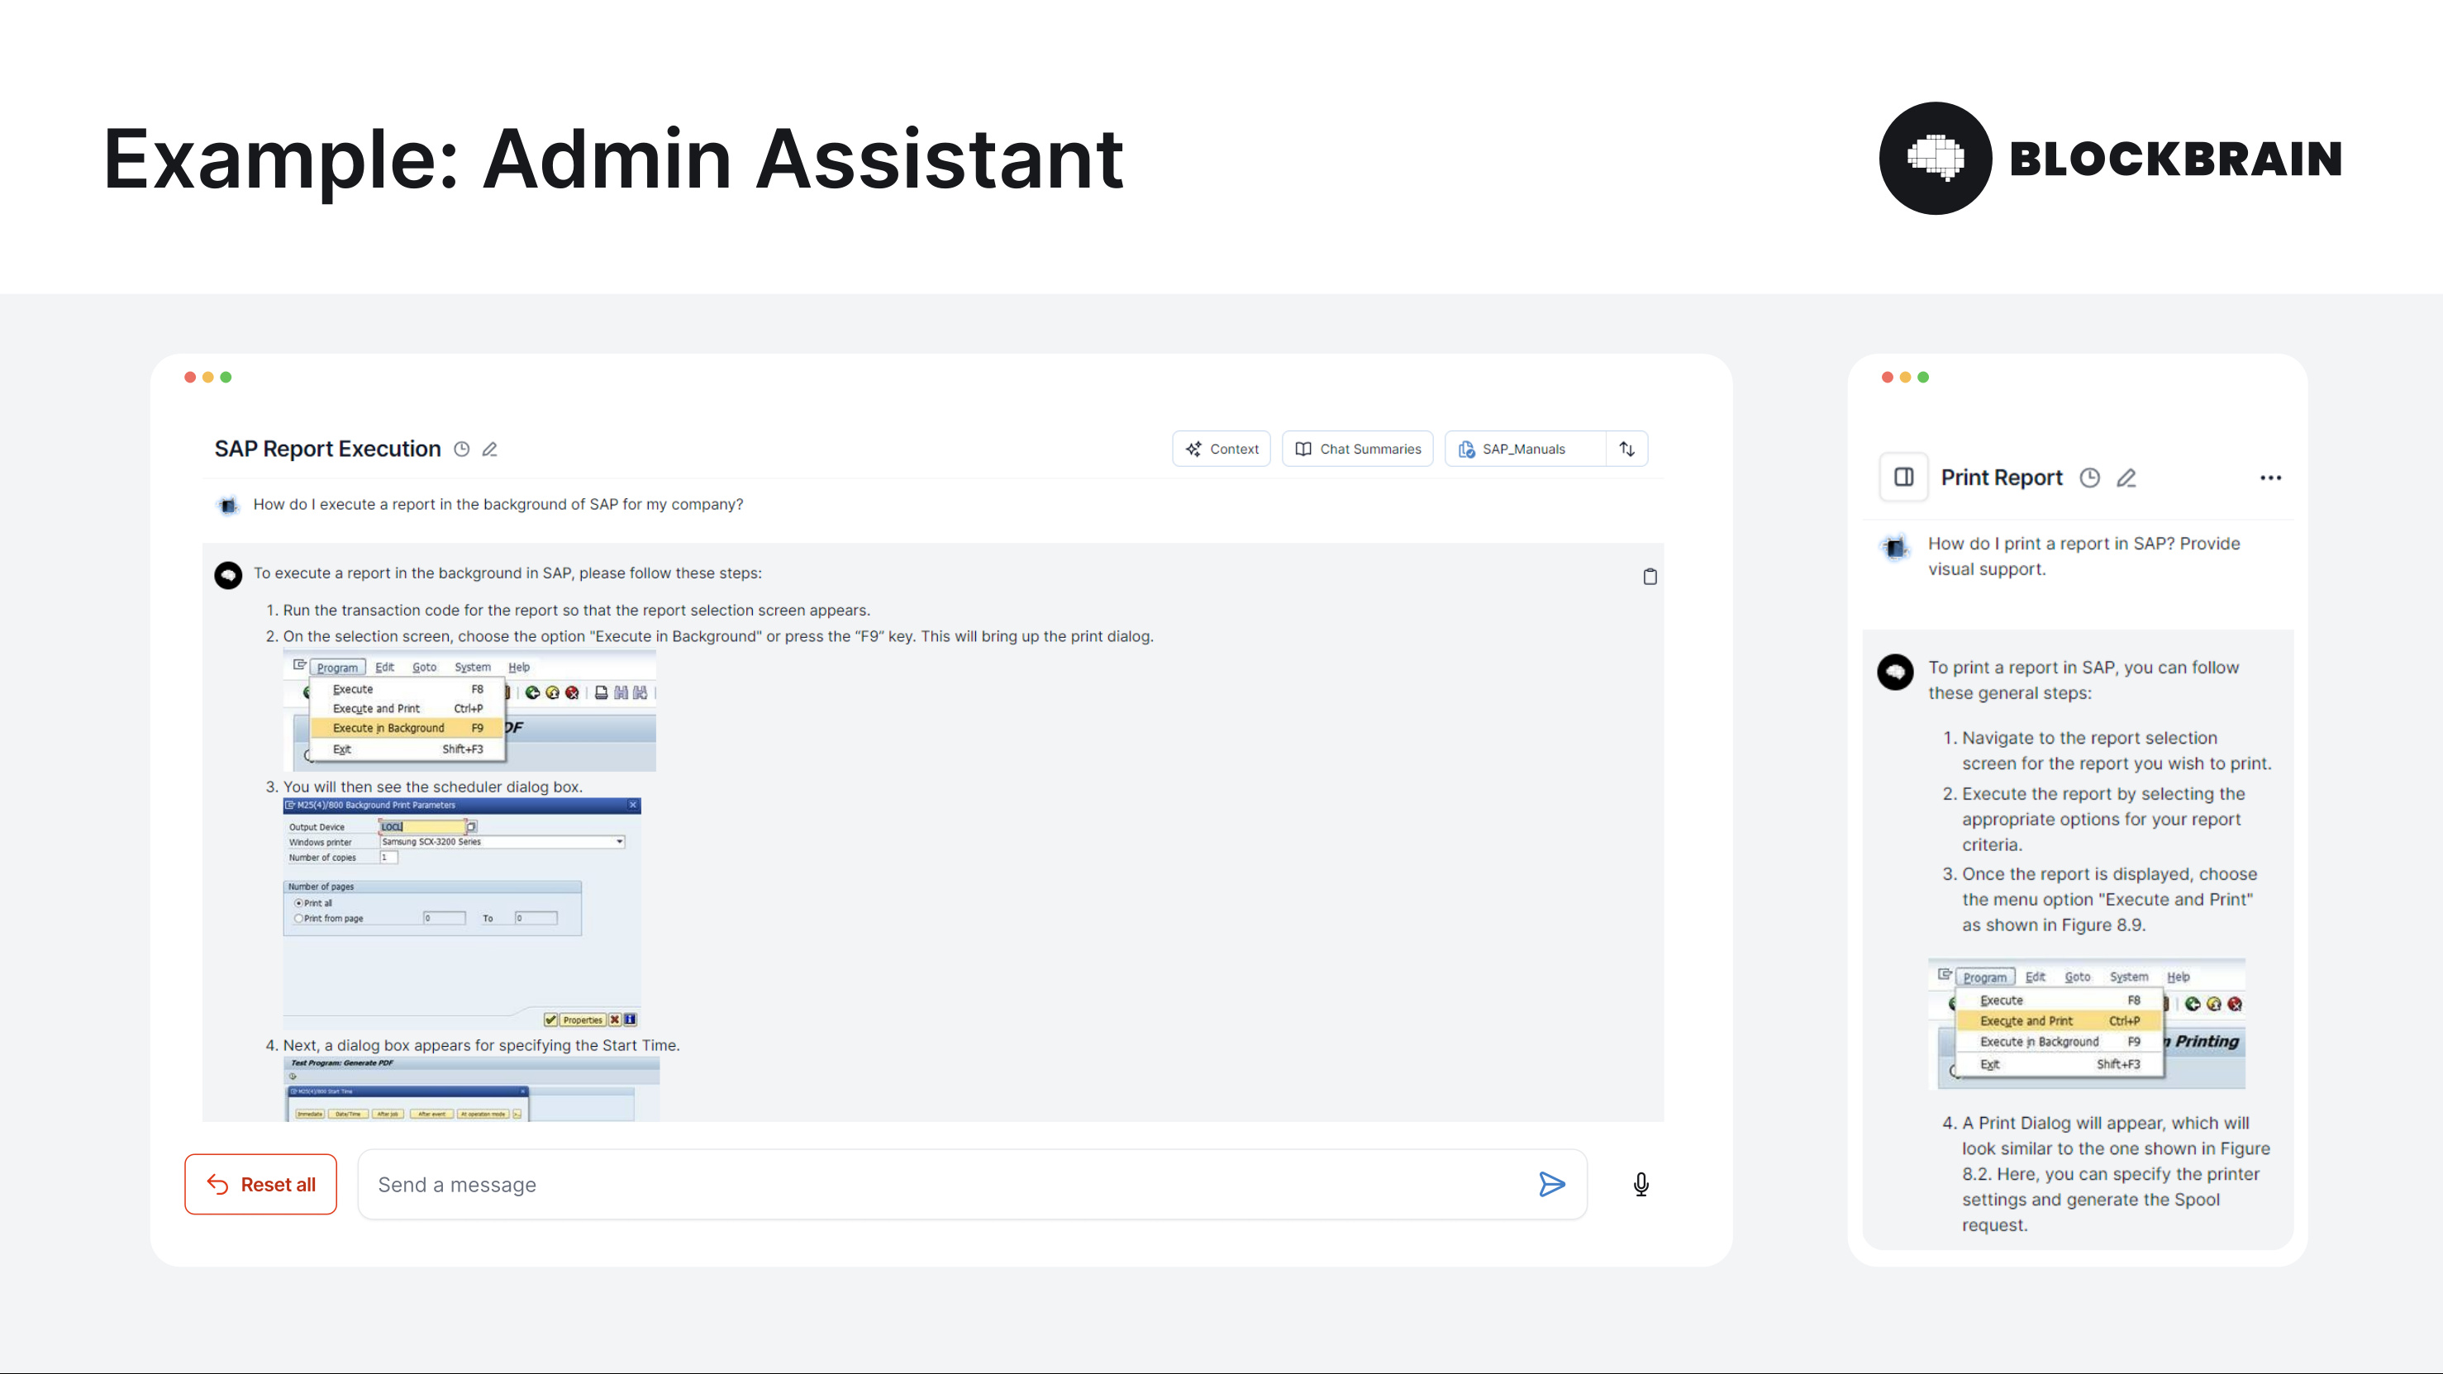Click Execute in Background menu item in screenshot
Screen dimensions: 2443x1374
(x=388, y=728)
